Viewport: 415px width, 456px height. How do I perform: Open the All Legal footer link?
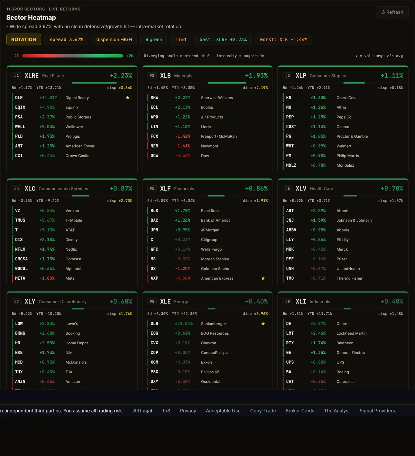point(142,411)
